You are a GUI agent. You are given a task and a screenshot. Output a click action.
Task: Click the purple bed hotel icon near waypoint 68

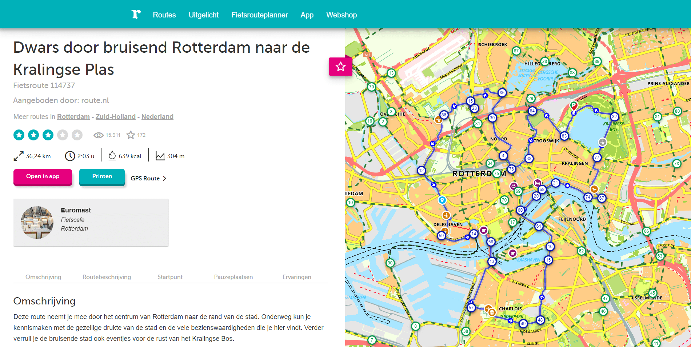pos(537,183)
